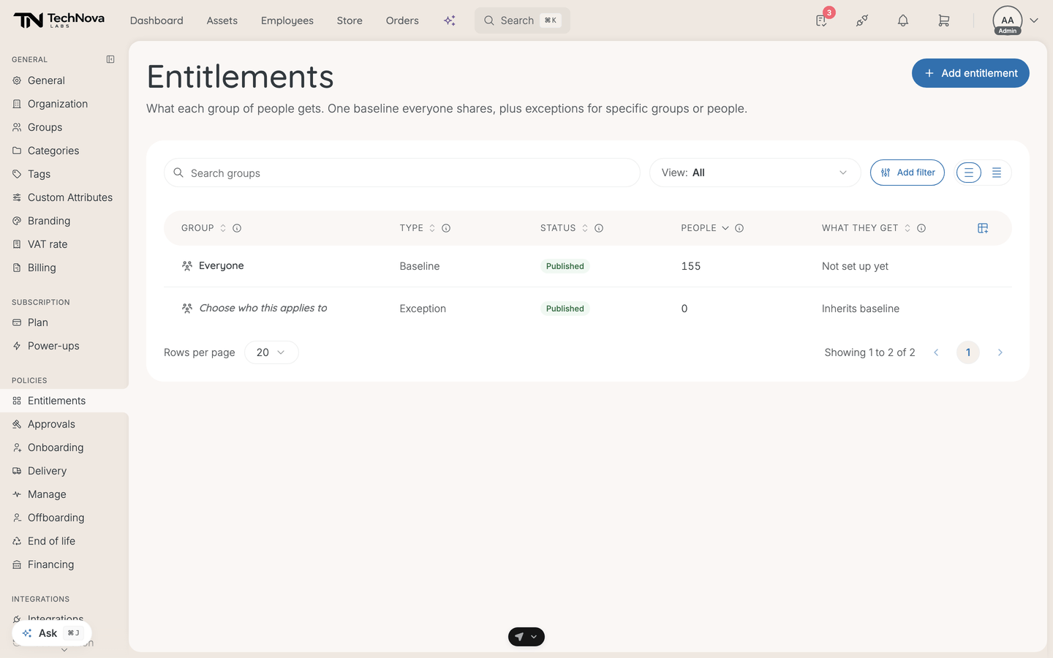Expand the admin account menu chevron
Screen dimensions: 1053x658
(1034, 20)
